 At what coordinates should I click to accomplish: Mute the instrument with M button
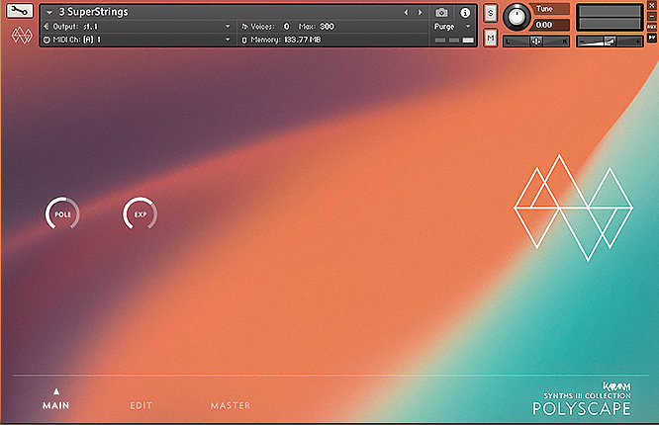tap(490, 39)
